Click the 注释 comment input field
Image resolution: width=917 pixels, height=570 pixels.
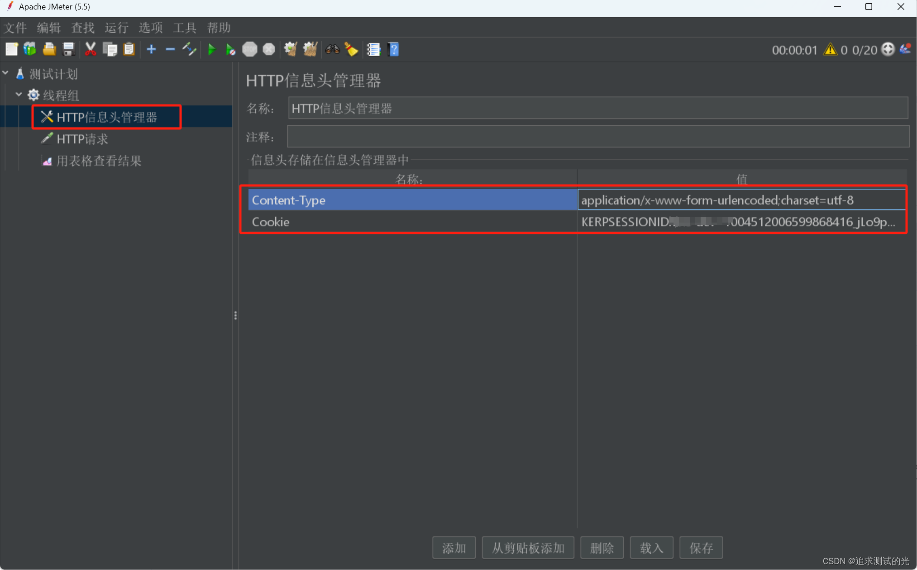click(x=598, y=136)
